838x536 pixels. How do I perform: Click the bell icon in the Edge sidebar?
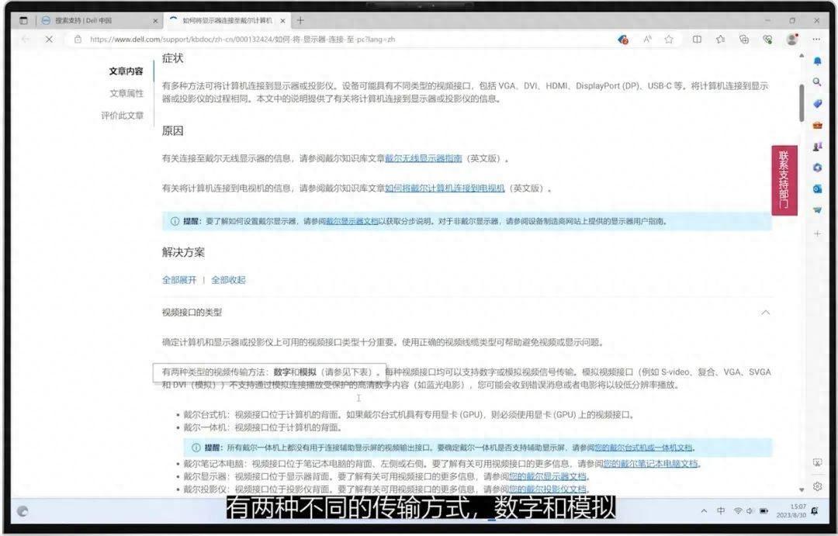pos(817,61)
